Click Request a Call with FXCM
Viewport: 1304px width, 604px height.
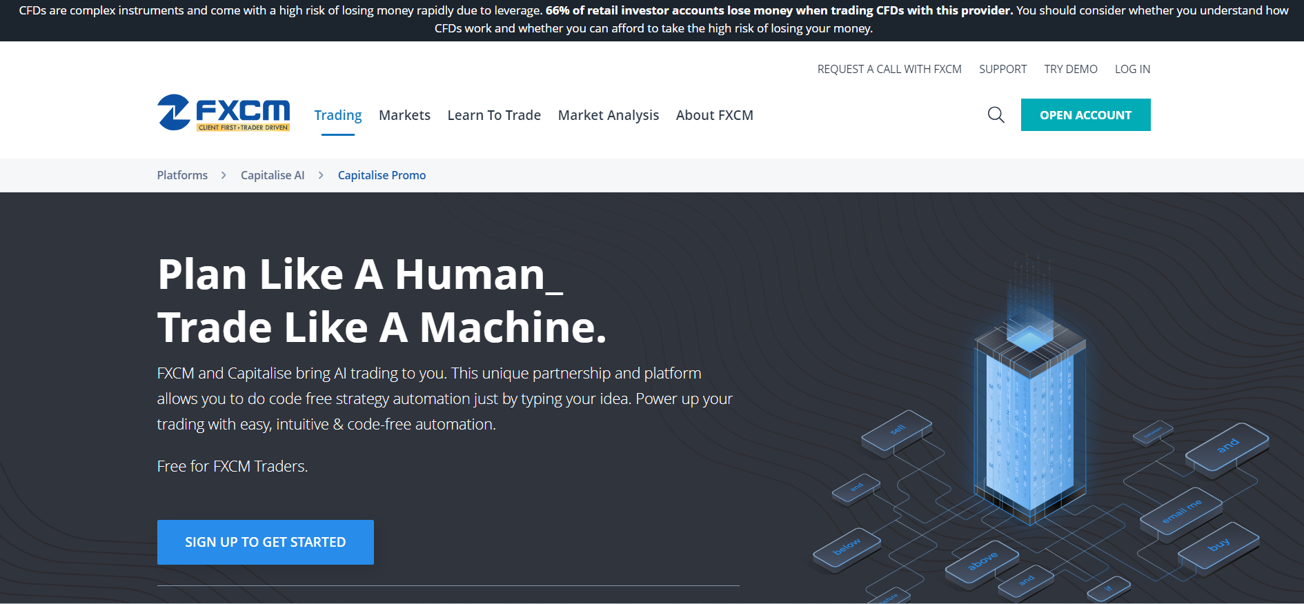889,69
